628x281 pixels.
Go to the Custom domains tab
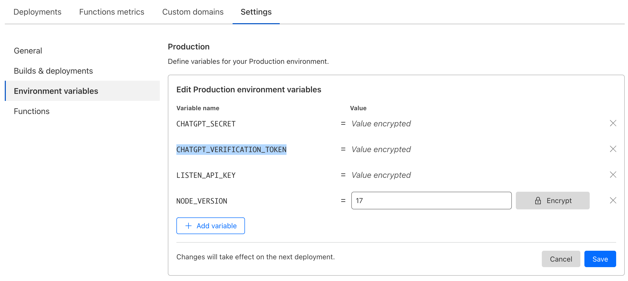tap(193, 12)
